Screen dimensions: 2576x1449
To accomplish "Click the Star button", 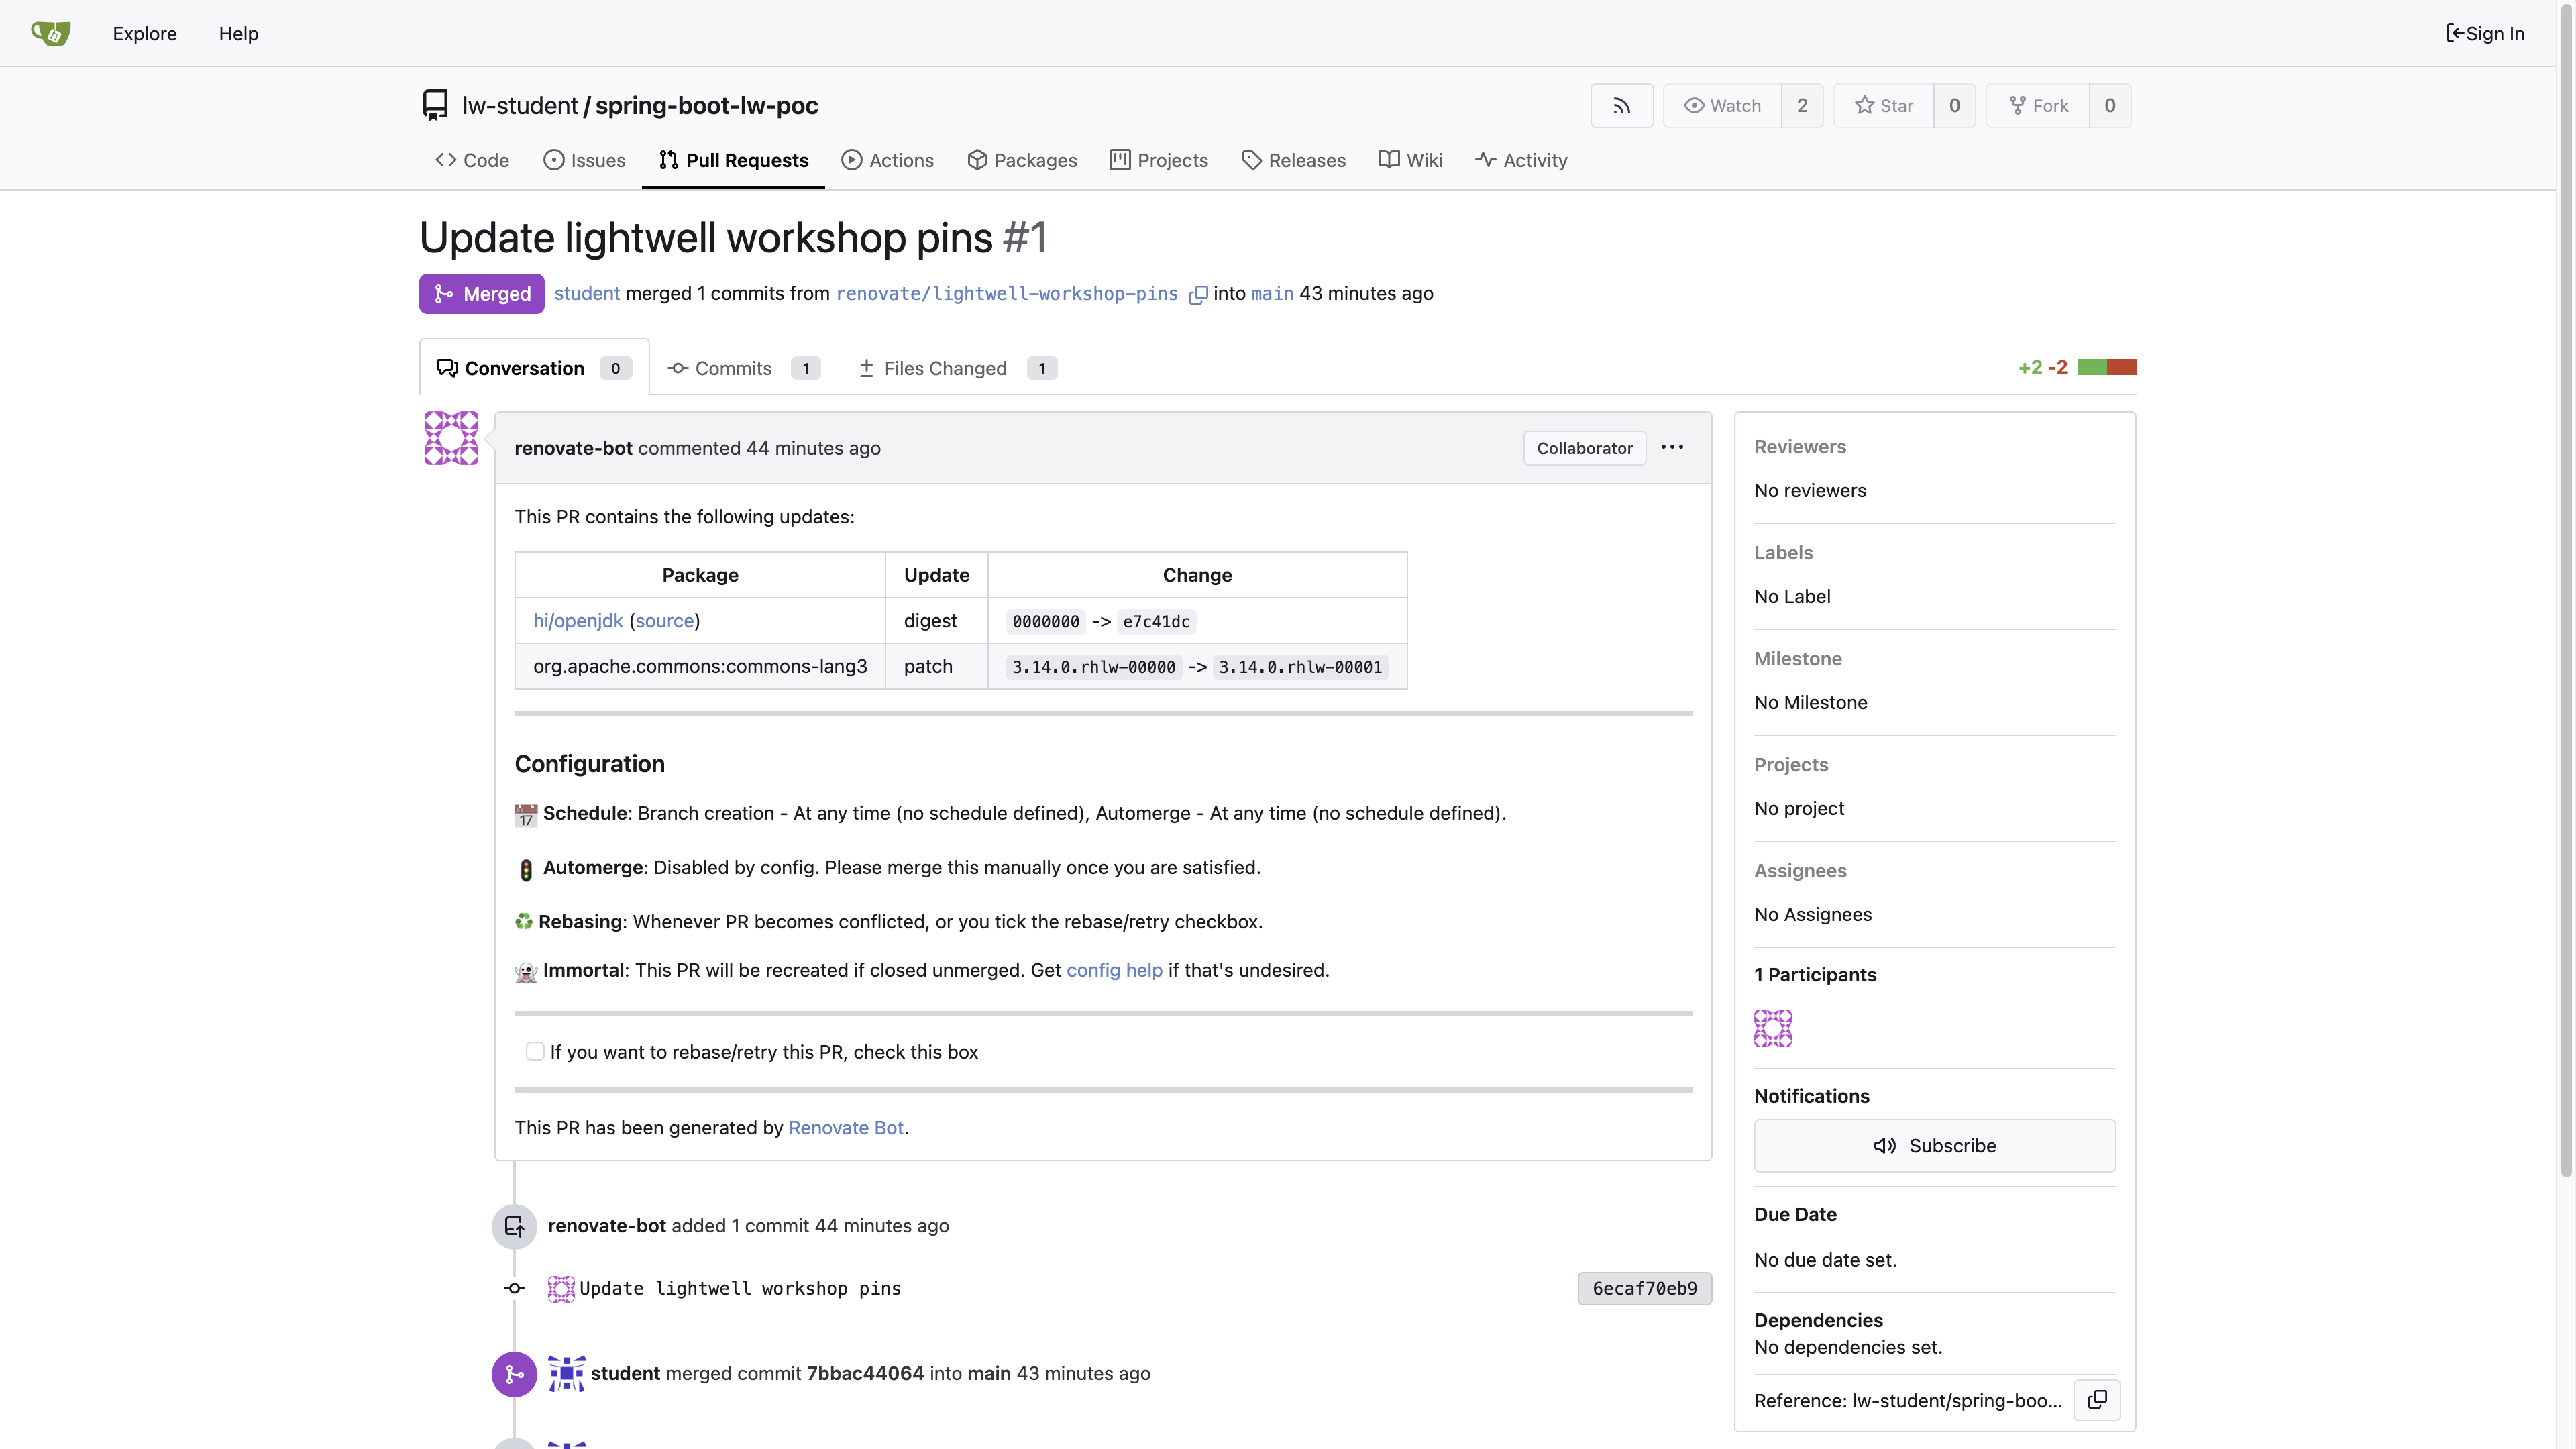I will (x=1883, y=106).
